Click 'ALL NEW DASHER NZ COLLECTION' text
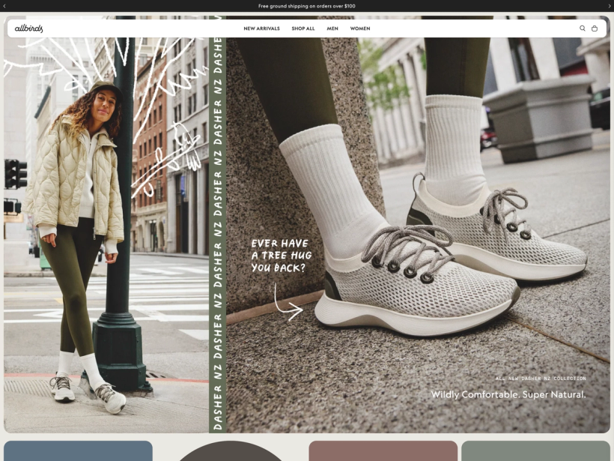614x461 pixels. pos(541,379)
